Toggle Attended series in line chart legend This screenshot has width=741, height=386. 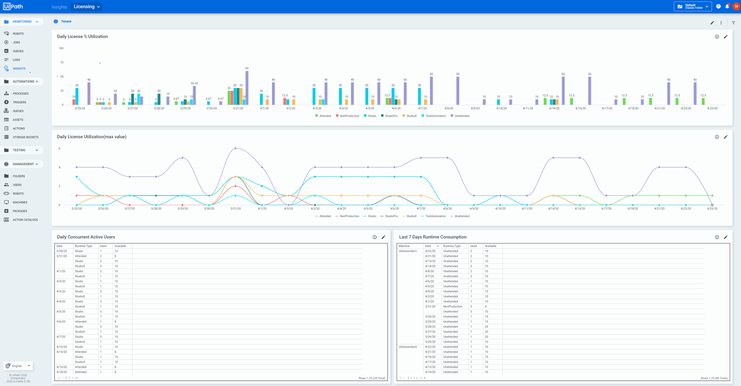pos(323,216)
